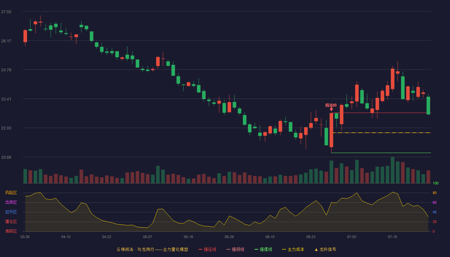
Task: Click the 低吸区 zone label
Action: point(11,231)
